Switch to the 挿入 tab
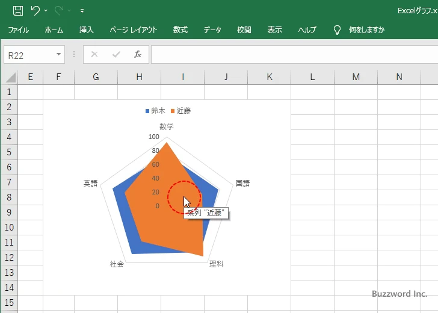438x313 pixels. 86,29
